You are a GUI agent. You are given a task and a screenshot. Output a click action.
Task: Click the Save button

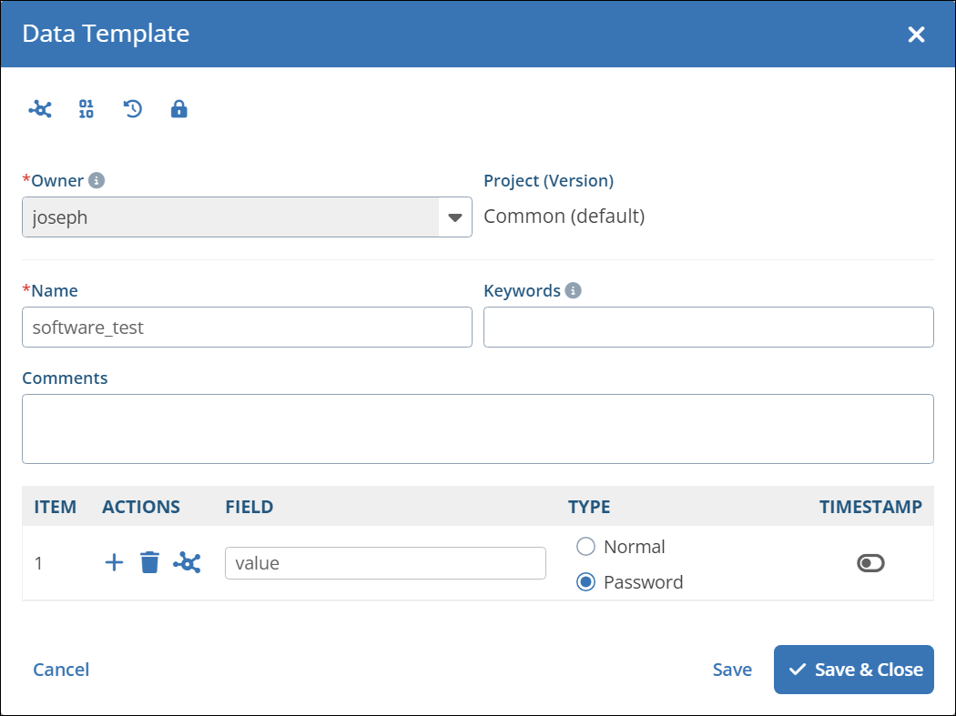point(732,670)
